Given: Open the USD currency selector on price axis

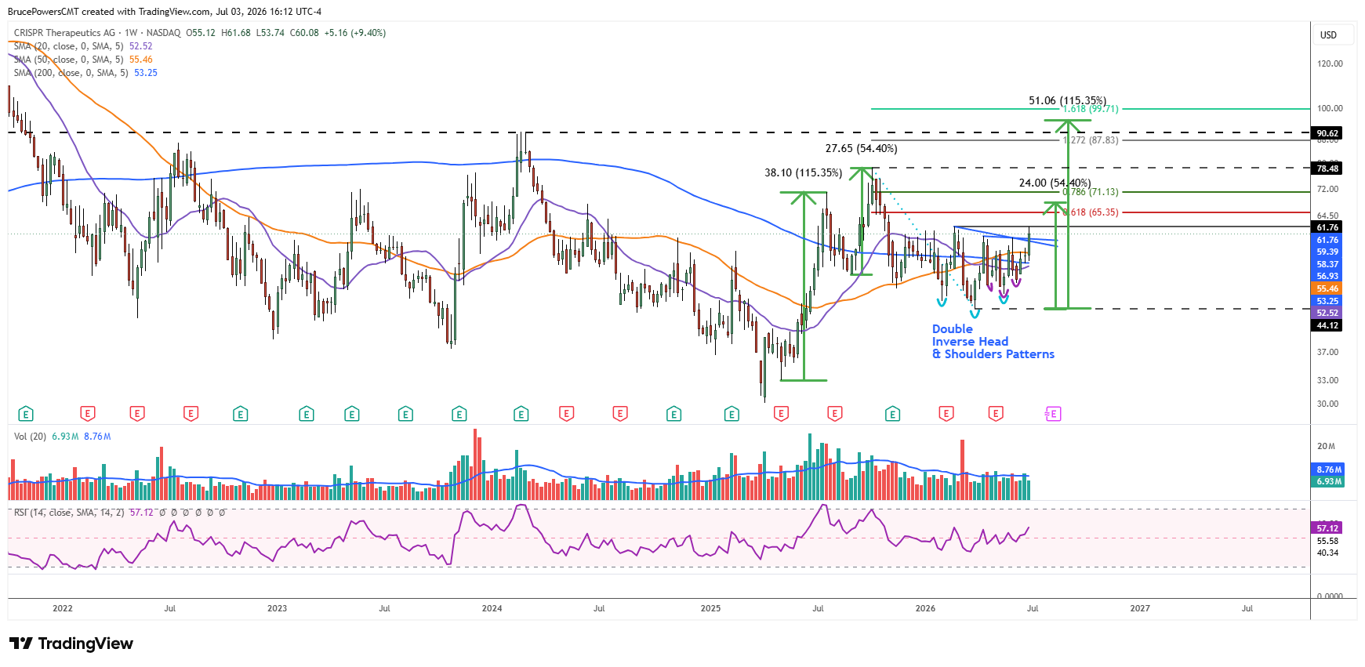Looking at the screenshot, I should [1329, 35].
